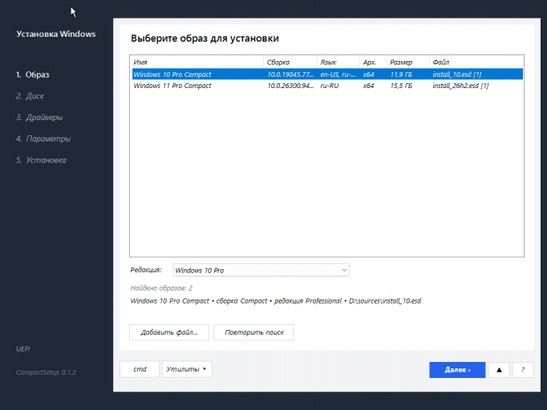Sort by the Размер column header
This screenshot has height=410, width=547.
coord(407,62)
